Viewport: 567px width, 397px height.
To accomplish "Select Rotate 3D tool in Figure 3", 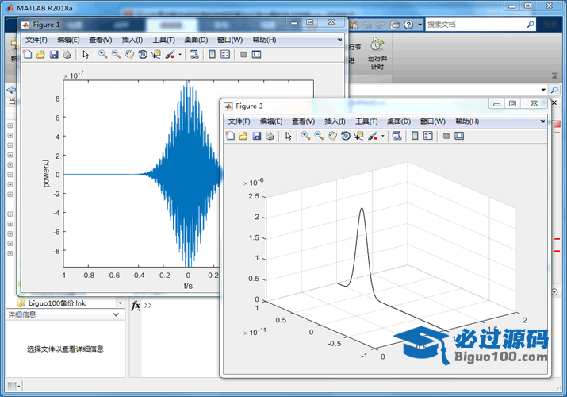I will tap(346, 136).
